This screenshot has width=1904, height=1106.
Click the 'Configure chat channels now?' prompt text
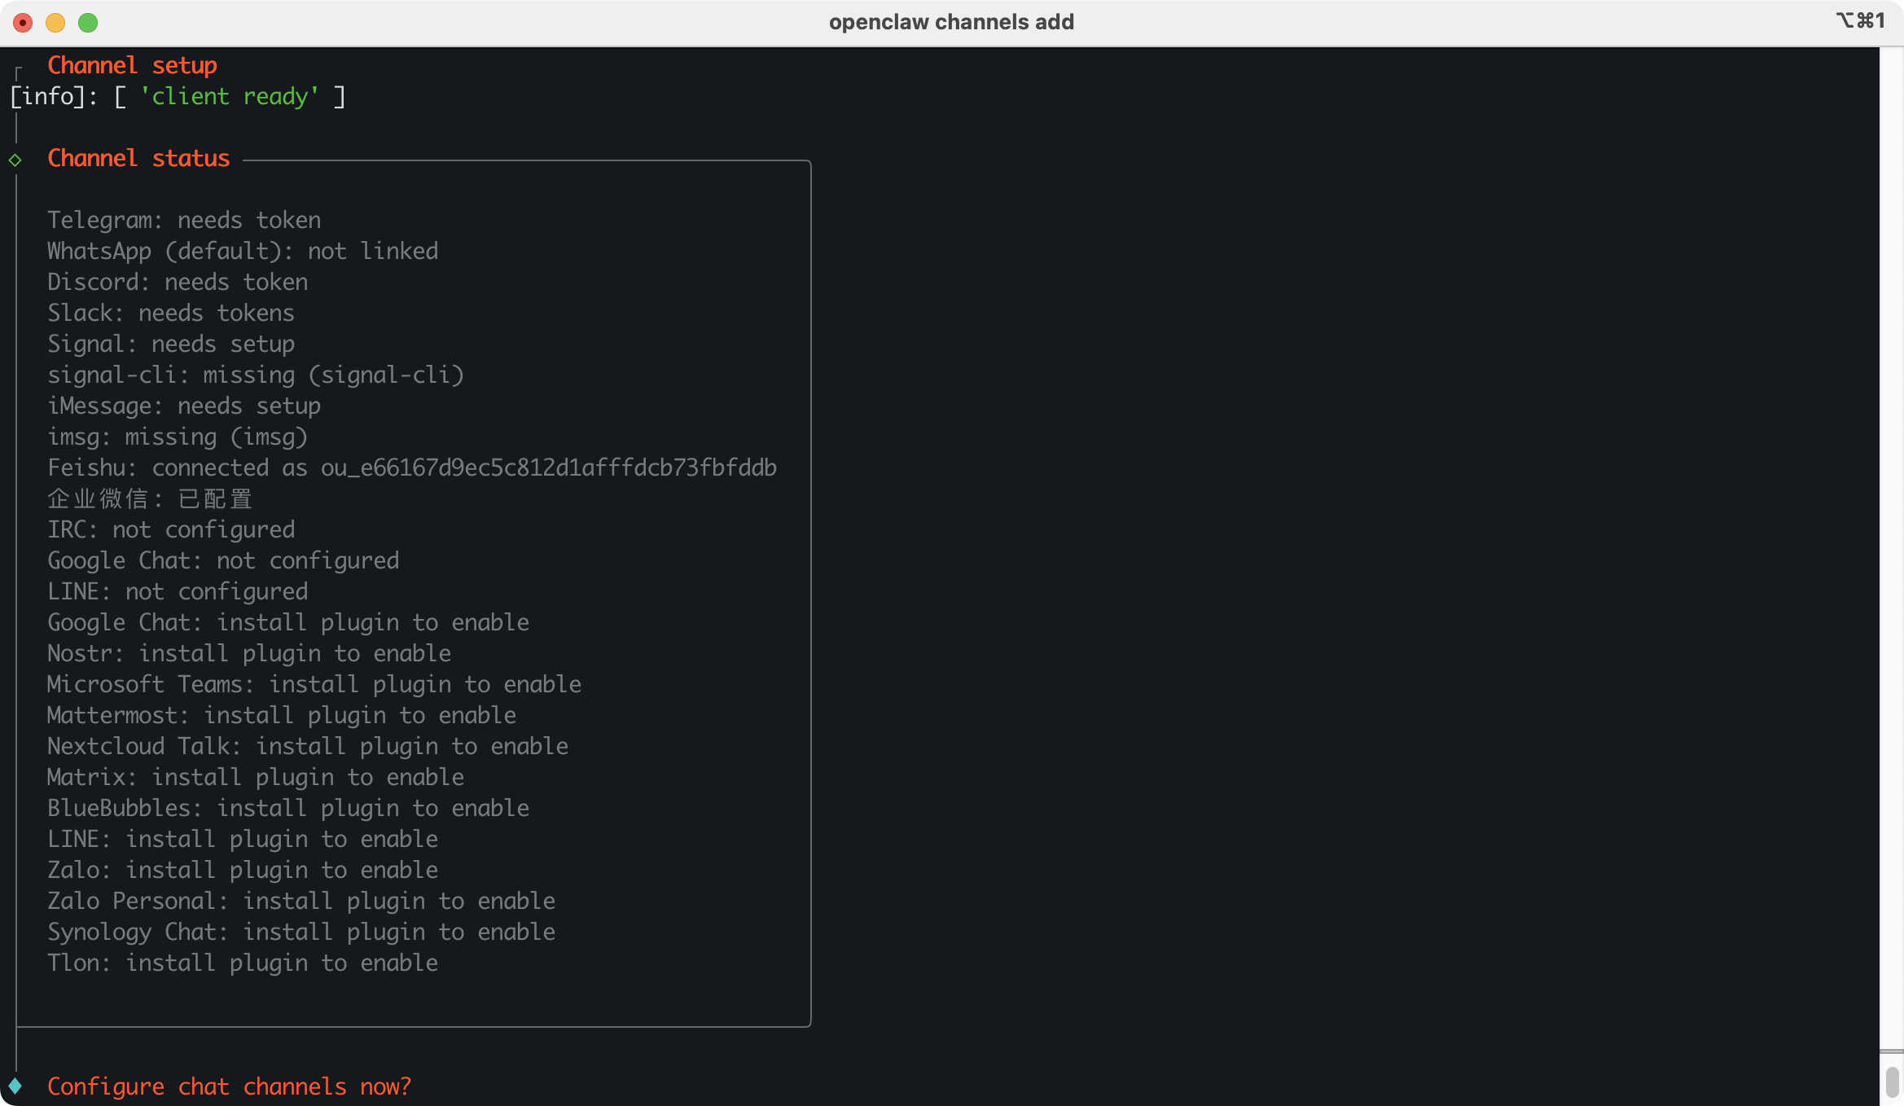(229, 1086)
